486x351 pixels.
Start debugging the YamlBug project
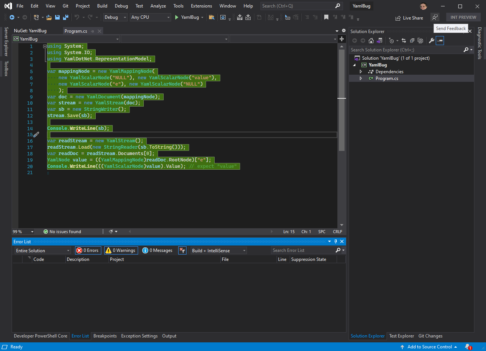pos(176,17)
